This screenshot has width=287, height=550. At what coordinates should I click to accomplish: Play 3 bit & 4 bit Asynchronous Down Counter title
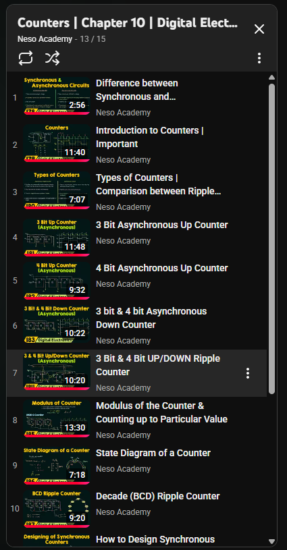151,318
